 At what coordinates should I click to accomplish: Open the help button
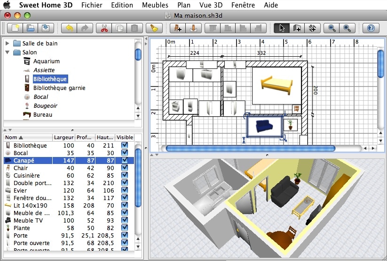click(371, 28)
